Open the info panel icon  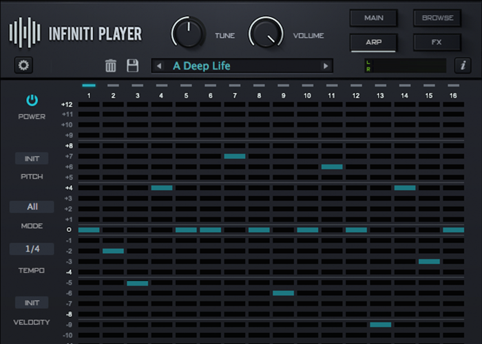(463, 66)
